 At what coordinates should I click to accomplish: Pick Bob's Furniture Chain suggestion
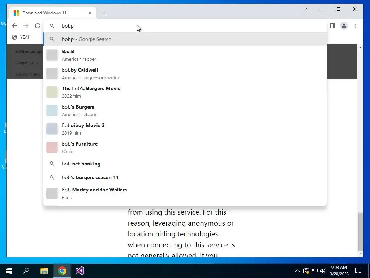tap(185, 147)
